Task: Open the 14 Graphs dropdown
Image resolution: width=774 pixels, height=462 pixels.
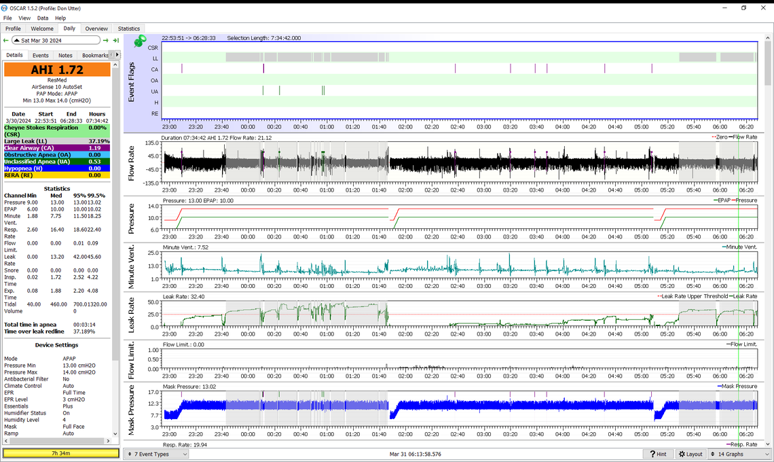Action: 739,454
